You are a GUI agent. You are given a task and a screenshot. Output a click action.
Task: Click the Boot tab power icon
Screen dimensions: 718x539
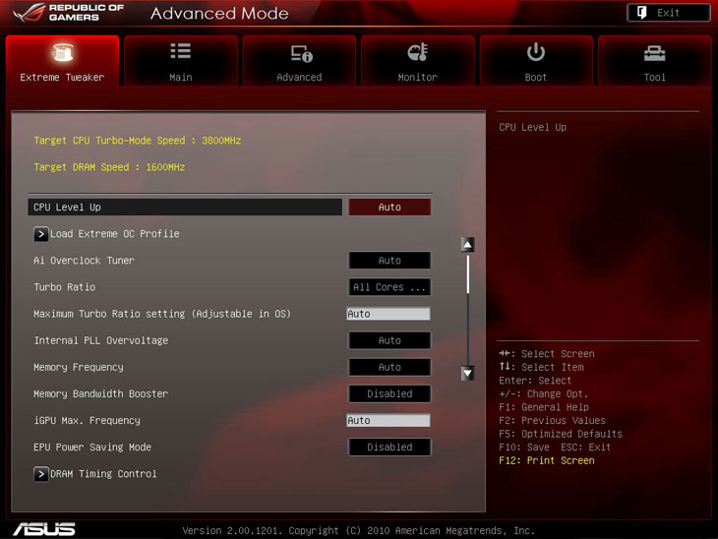pyautogui.click(x=536, y=52)
